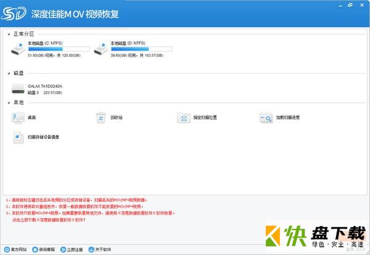Open the 立即注册 link
370x255 pixels.
pos(75,249)
